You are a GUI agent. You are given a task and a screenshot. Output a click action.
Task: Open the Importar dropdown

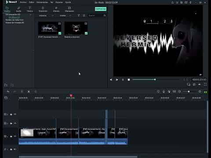(46, 15)
